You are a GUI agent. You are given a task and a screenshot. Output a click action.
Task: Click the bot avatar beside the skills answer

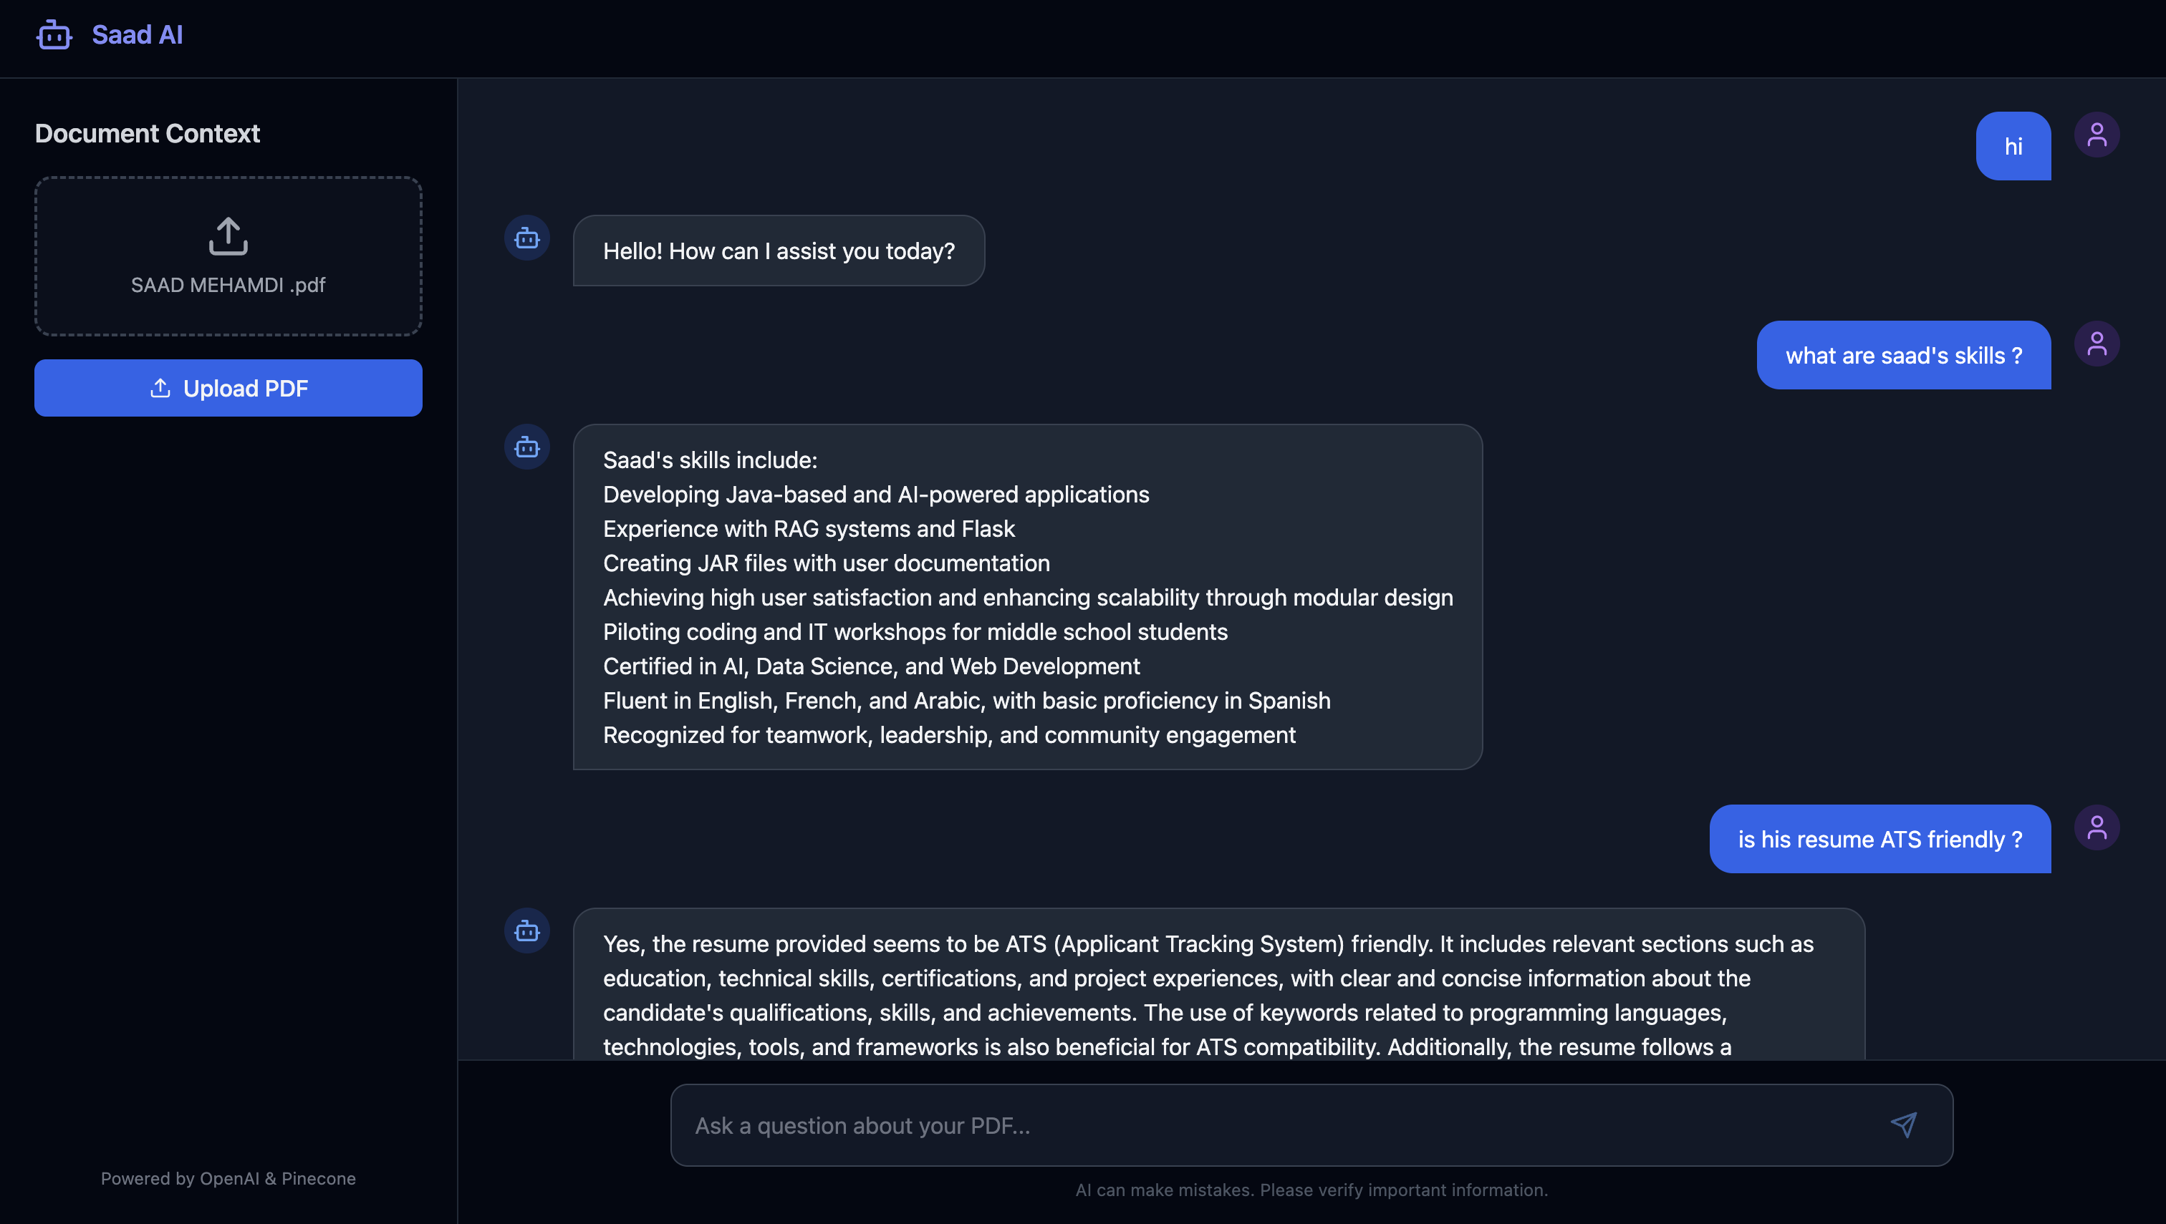coord(526,447)
